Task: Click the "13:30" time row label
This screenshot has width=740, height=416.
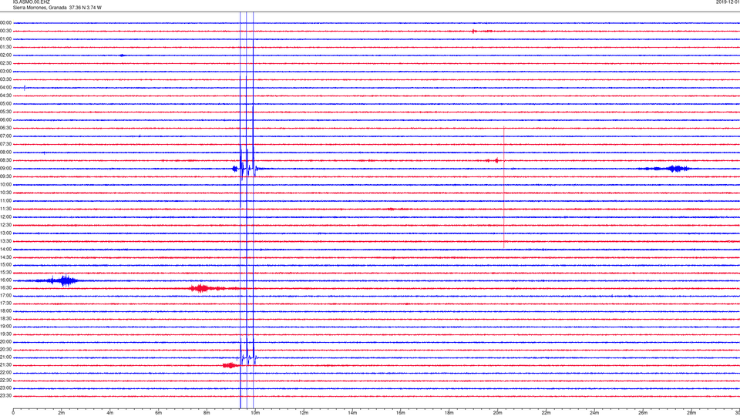Action: click(5, 241)
